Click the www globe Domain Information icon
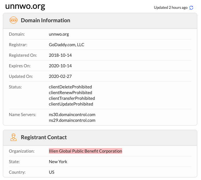 click(13, 20)
